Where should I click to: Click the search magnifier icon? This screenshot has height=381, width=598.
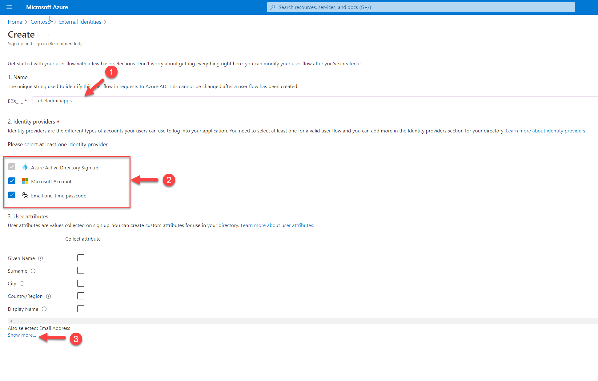pos(273,7)
